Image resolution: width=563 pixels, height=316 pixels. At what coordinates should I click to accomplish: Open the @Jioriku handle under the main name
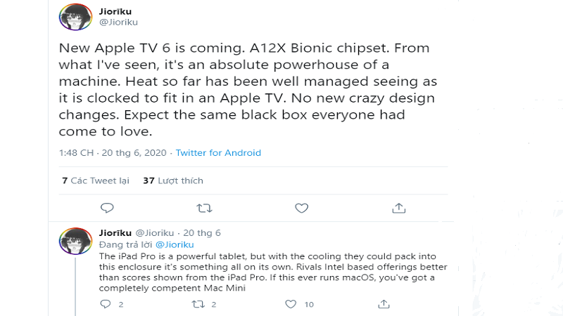[118, 22]
